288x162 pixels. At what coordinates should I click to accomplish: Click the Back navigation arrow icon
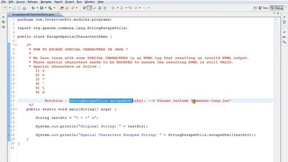coord(136,8)
